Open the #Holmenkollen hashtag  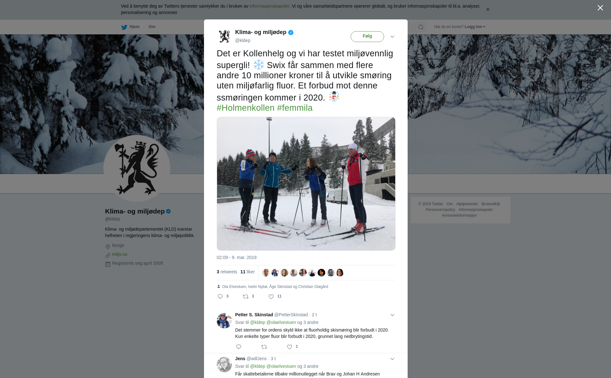click(246, 108)
